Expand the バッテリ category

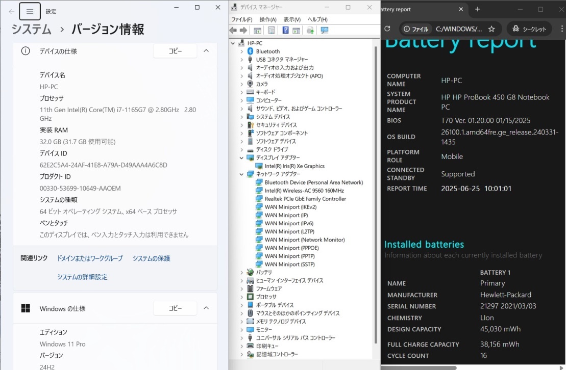click(x=241, y=273)
